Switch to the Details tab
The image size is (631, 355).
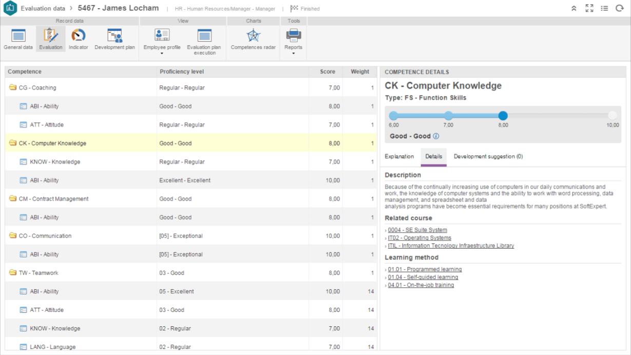pos(434,157)
